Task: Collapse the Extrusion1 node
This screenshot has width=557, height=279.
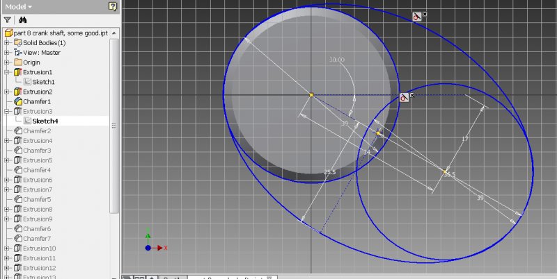Action: (x=7, y=72)
